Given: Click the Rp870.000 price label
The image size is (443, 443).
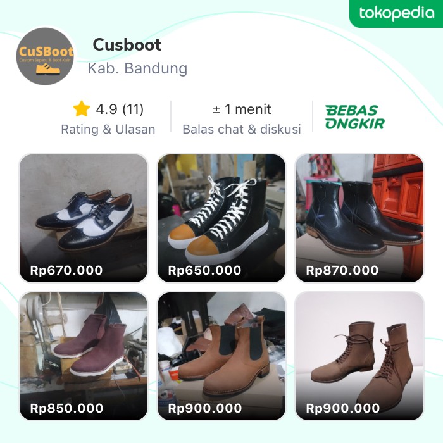Looking at the screenshot, I should tap(342, 271).
